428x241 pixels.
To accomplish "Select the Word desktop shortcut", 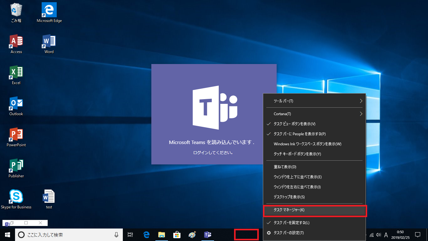I will [49, 44].
